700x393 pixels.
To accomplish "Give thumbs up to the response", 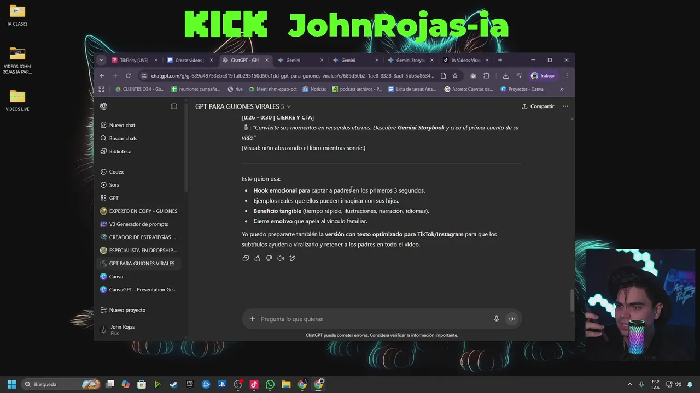I will [x=257, y=258].
